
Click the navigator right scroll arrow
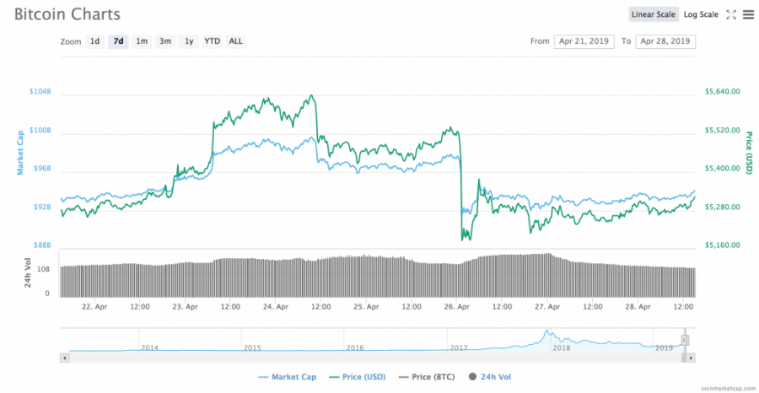click(691, 358)
